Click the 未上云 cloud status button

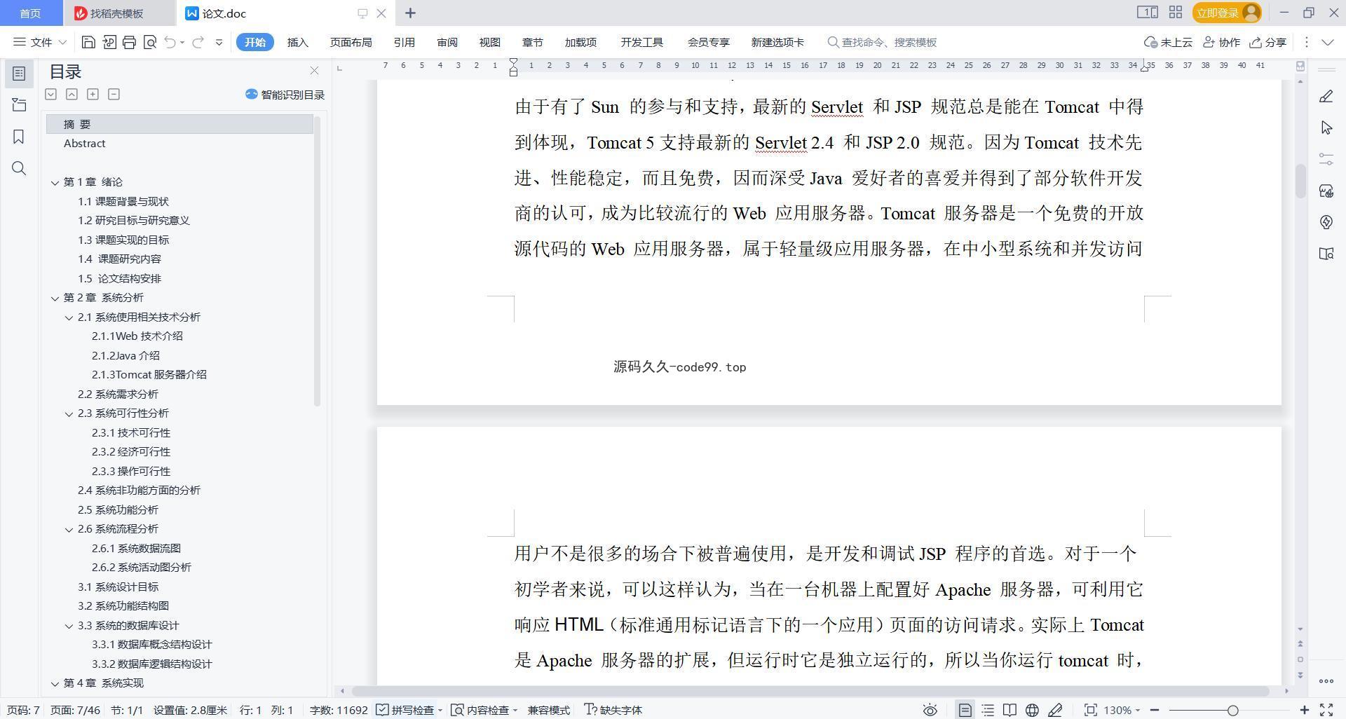1168,42
